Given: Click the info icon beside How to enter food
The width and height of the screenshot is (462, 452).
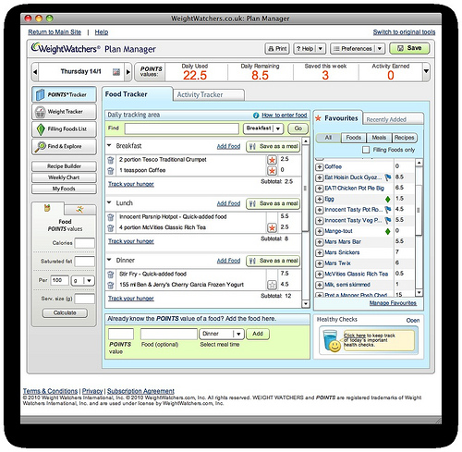Looking at the screenshot, I should coord(256,116).
